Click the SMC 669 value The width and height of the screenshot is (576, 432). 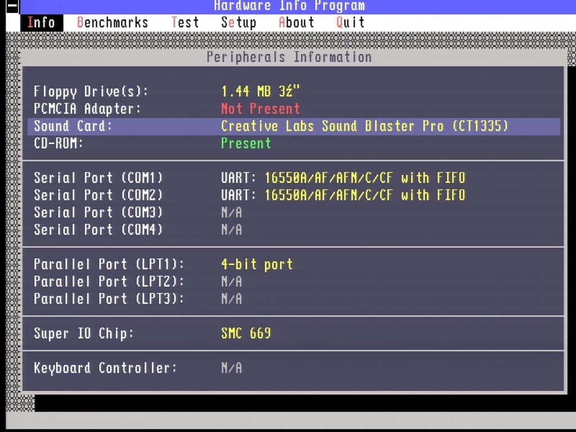point(246,333)
